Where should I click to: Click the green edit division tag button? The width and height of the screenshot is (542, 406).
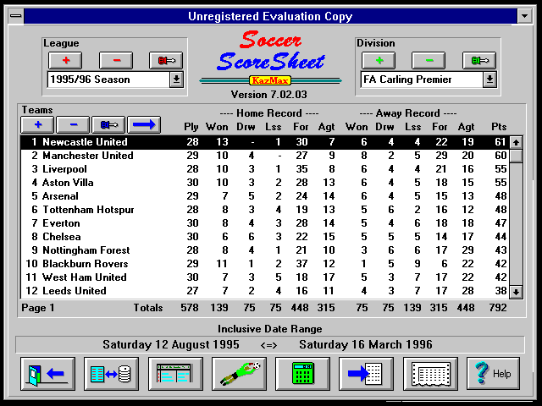[478, 60]
